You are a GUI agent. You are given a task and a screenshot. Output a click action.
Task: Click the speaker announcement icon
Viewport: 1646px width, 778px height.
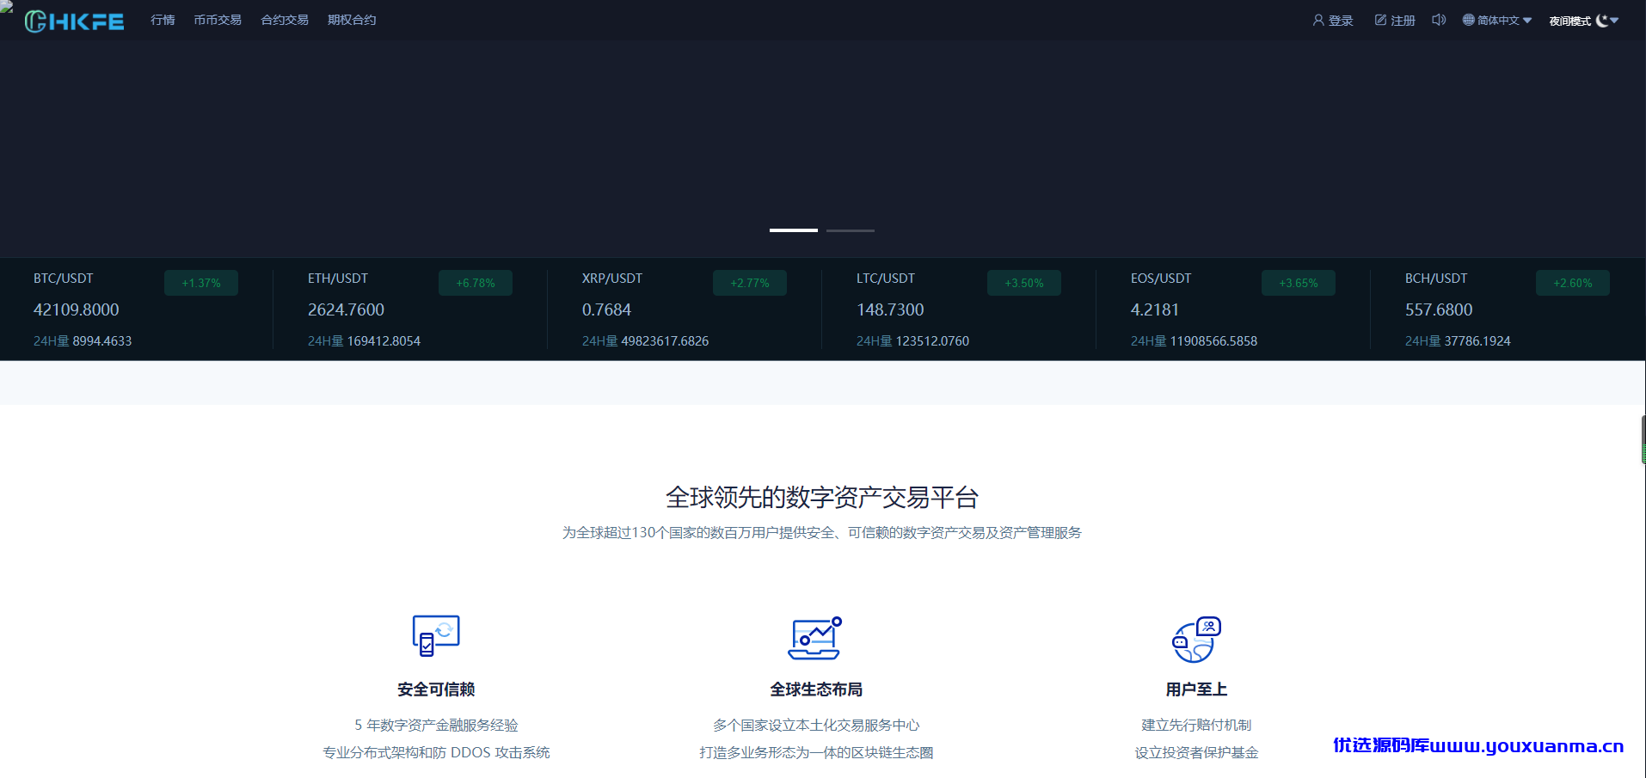(1439, 20)
